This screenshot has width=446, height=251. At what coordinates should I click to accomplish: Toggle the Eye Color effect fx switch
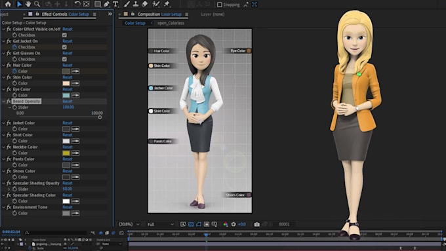click(9, 89)
